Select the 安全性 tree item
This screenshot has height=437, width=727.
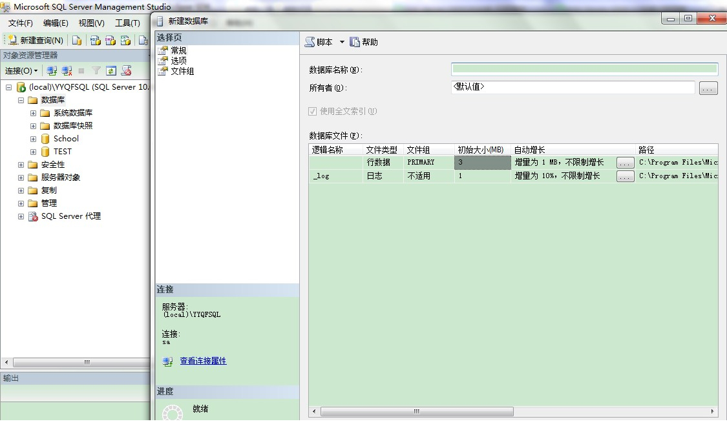pos(53,165)
